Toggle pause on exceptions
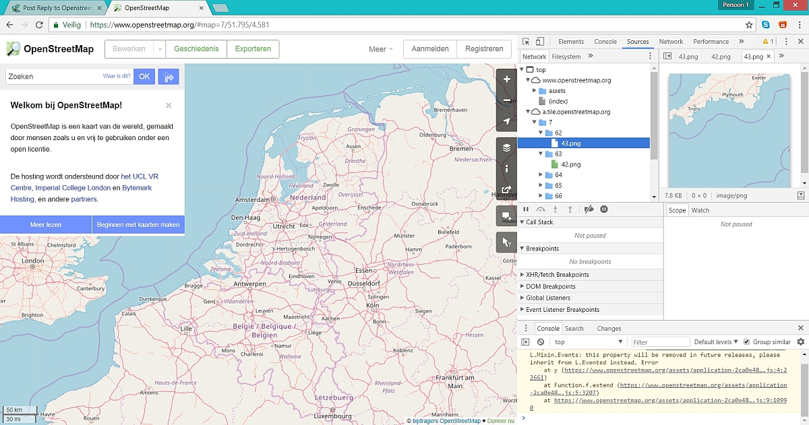This screenshot has width=809, height=425. pos(604,209)
